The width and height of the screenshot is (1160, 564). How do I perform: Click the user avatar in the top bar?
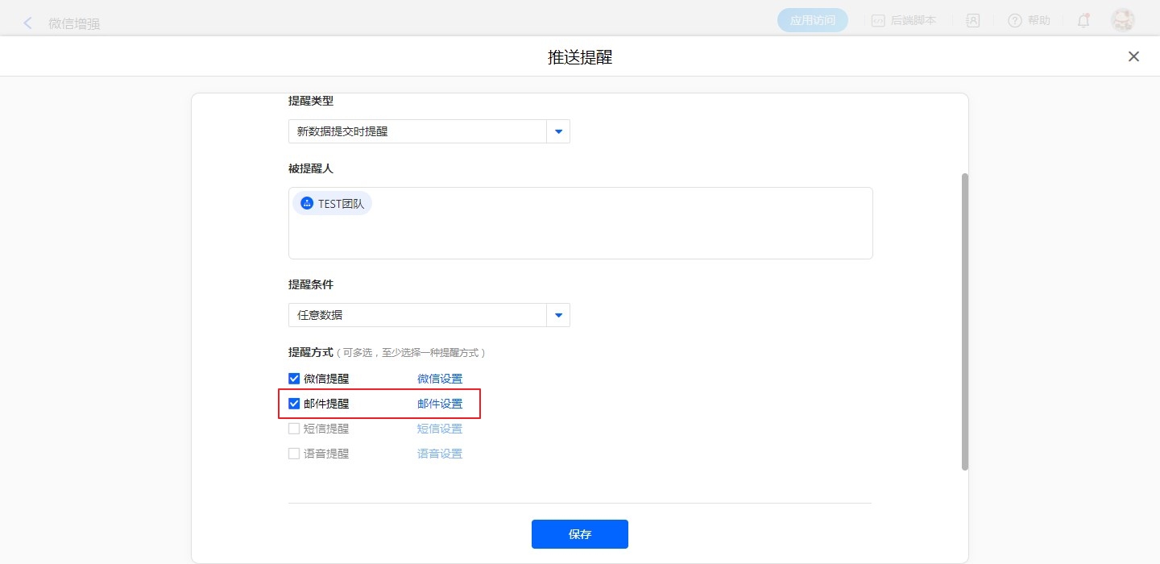click(1122, 21)
